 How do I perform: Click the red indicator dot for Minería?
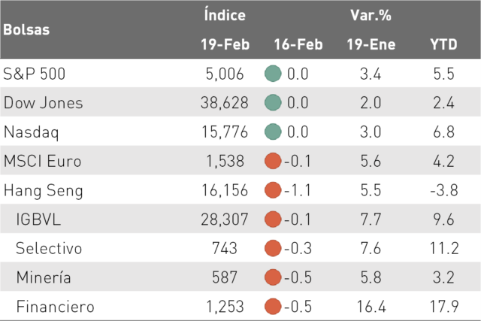[x=273, y=277]
